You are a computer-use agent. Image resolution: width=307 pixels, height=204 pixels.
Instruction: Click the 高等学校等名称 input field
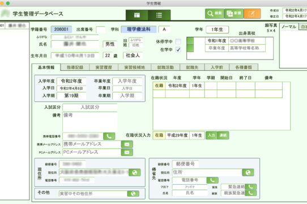[247, 48]
